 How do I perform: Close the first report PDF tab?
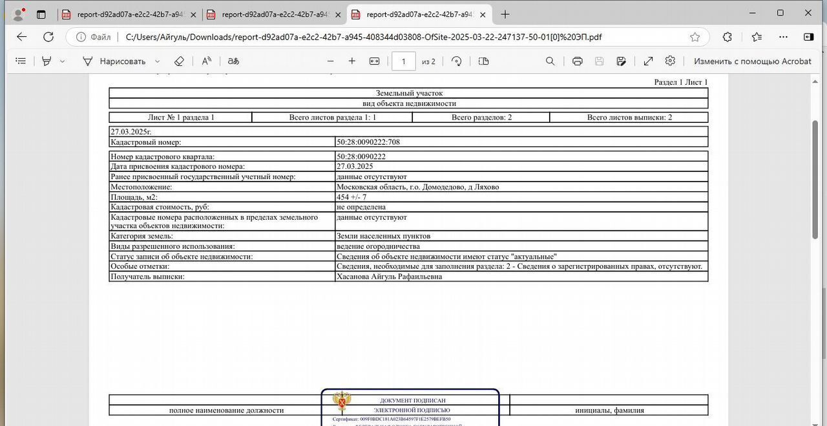coord(193,14)
